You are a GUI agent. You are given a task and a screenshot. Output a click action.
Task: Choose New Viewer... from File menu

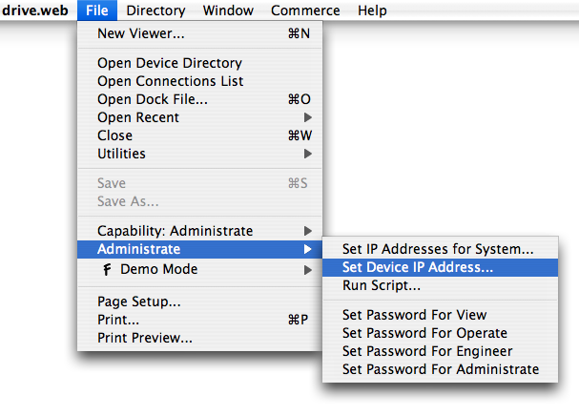tap(199, 33)
